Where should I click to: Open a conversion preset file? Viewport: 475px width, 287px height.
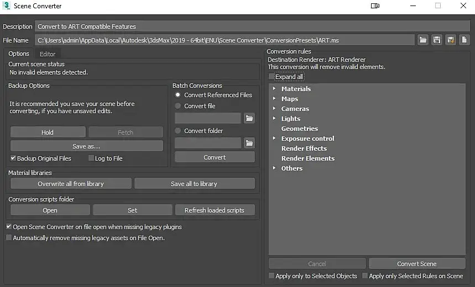[x=423, y=40]
